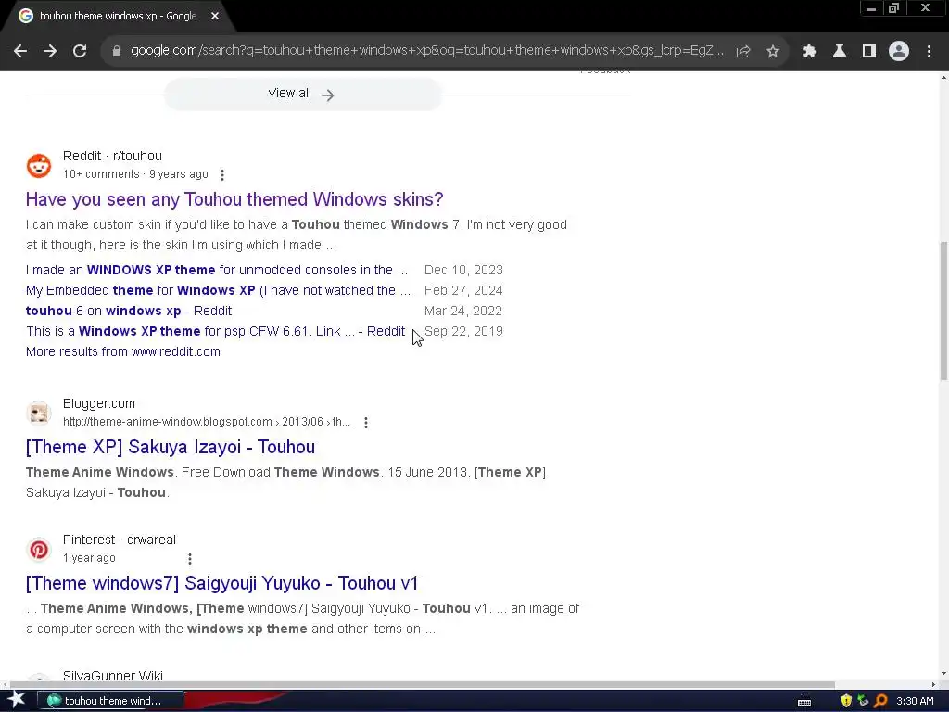Reload the Google search page
The height and width of the screenshot is (712, 949).
pos(80,52)
